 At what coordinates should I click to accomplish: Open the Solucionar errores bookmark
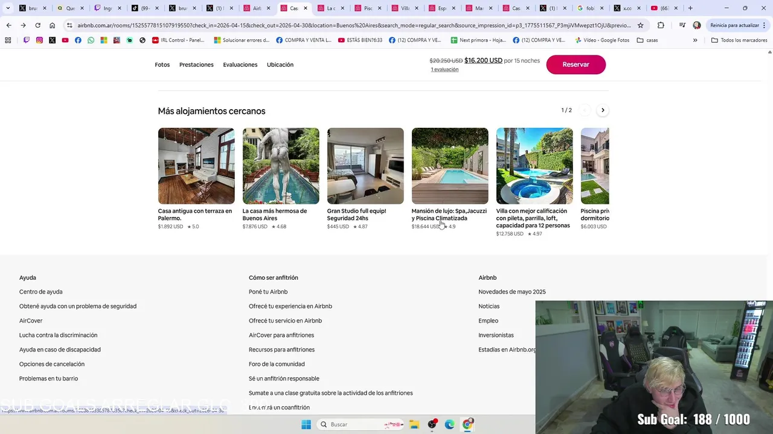(242, 40)
